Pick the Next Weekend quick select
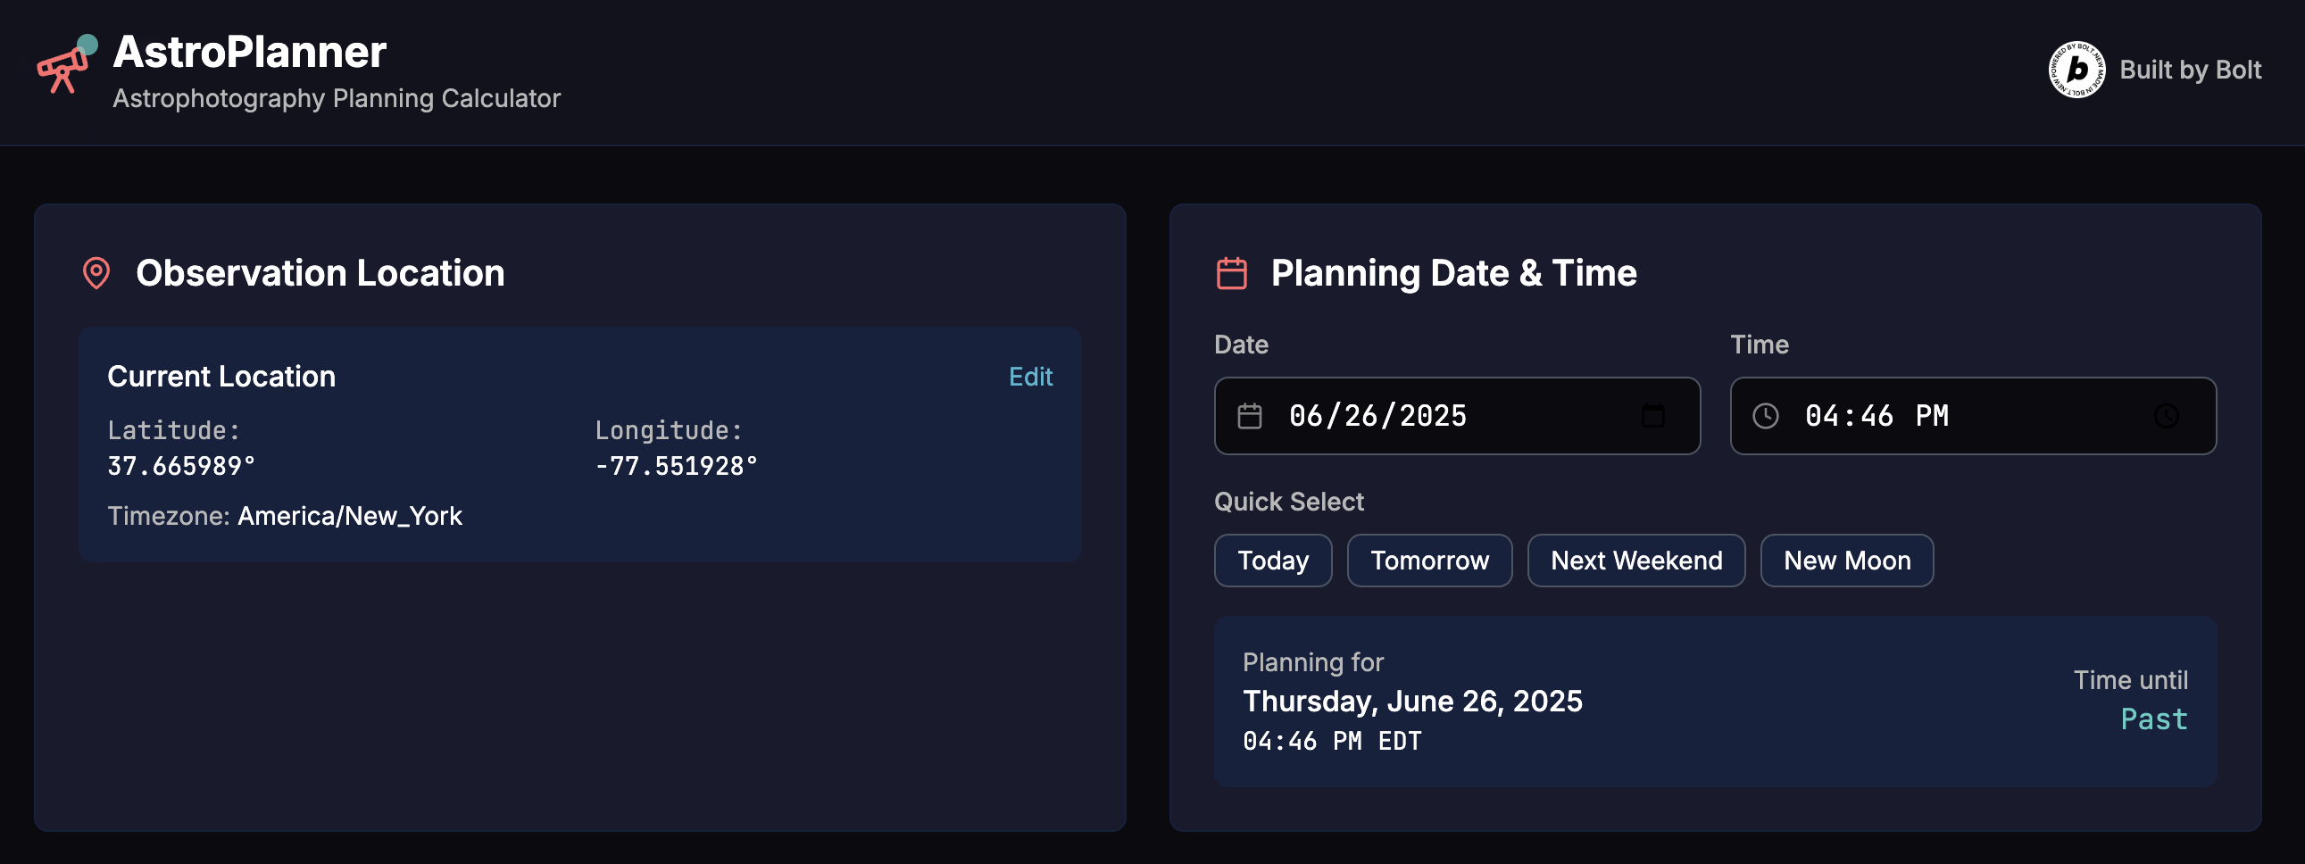Image resolution: width=2305 pixels, height=864 pixels. tap(1635, 561)
